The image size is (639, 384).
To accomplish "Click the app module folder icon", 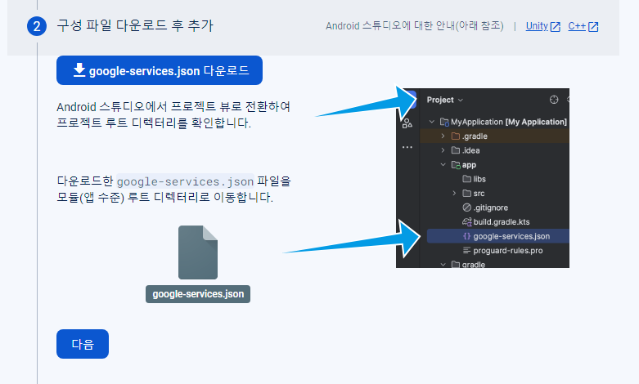I will (x=456, y=164).
